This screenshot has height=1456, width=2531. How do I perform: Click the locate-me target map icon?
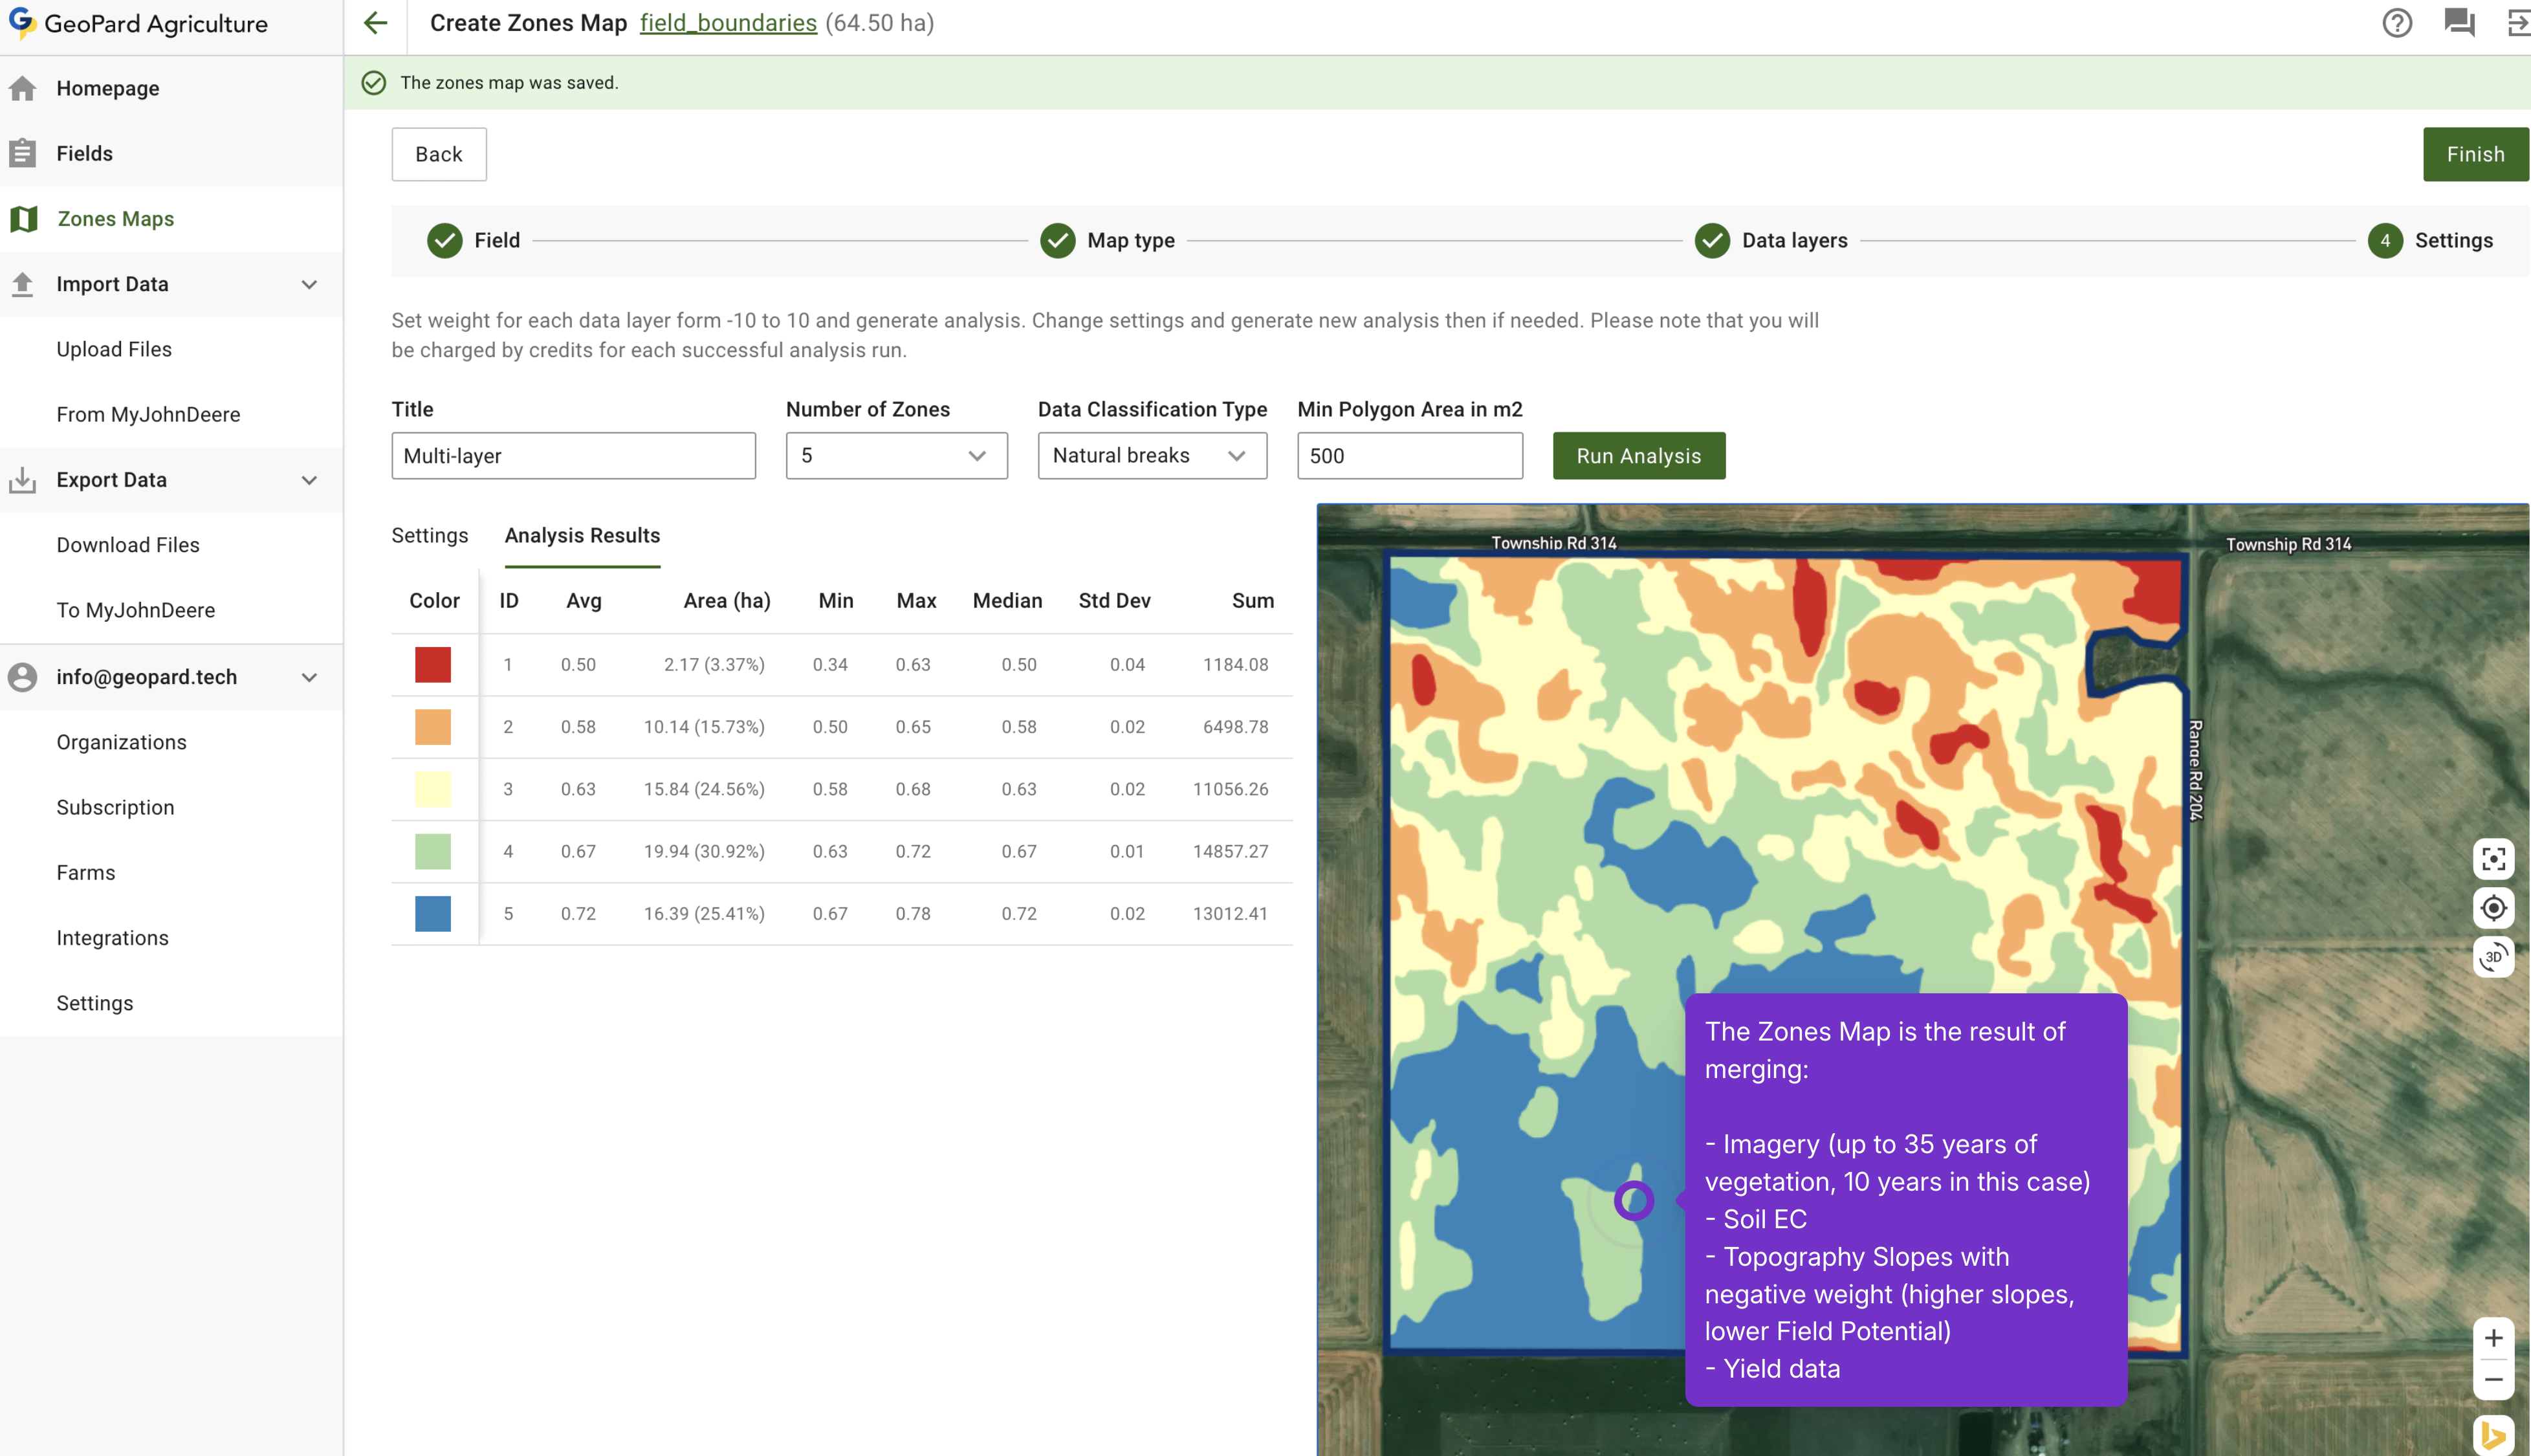pyautogui.click(x=2493, y=908)
